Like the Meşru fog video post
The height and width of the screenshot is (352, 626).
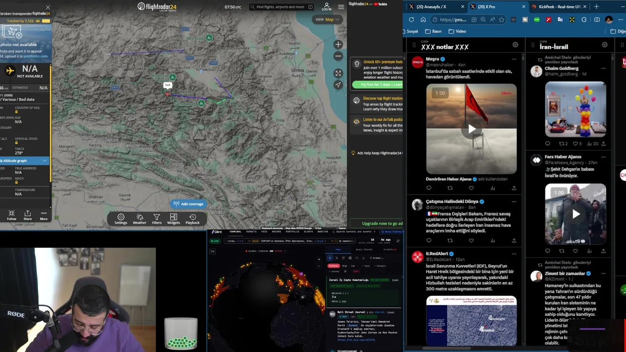coord(471,188)
